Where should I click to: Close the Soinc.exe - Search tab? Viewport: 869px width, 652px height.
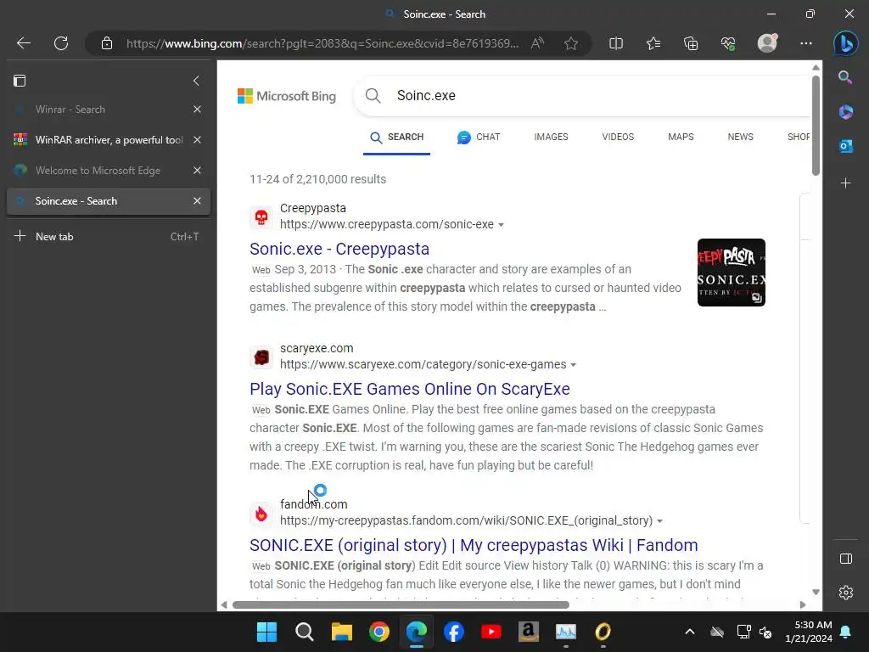click(197, 200)
